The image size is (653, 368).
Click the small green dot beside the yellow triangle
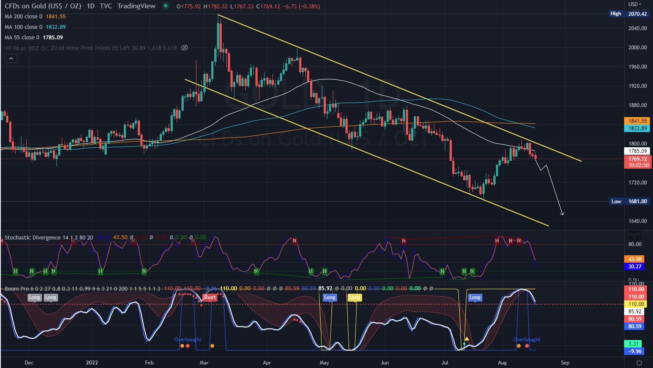coord(464,344)
